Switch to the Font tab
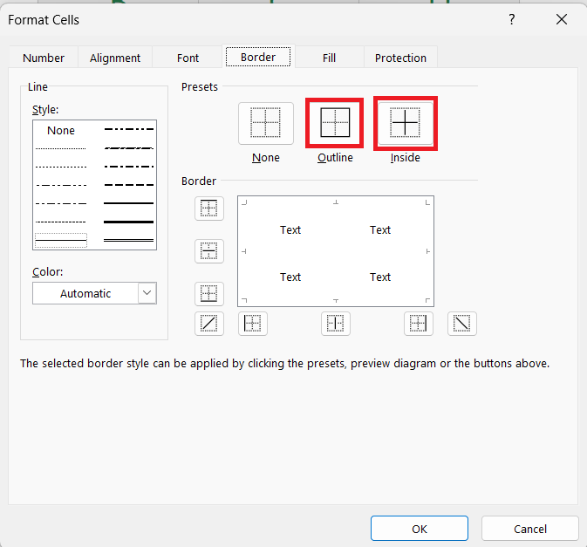Screen dimensions: 587x547 [x=188, y=58]
